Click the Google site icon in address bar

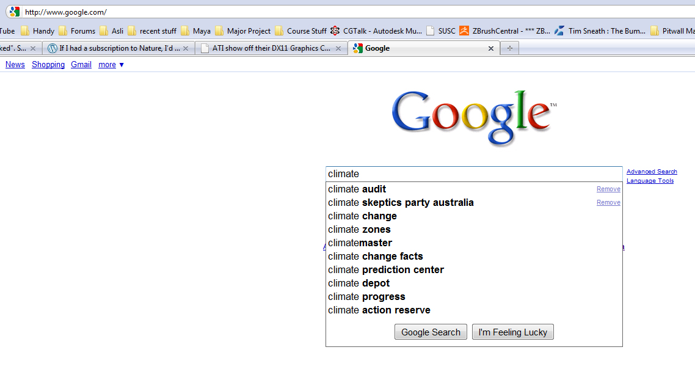(x=14, y=12)
